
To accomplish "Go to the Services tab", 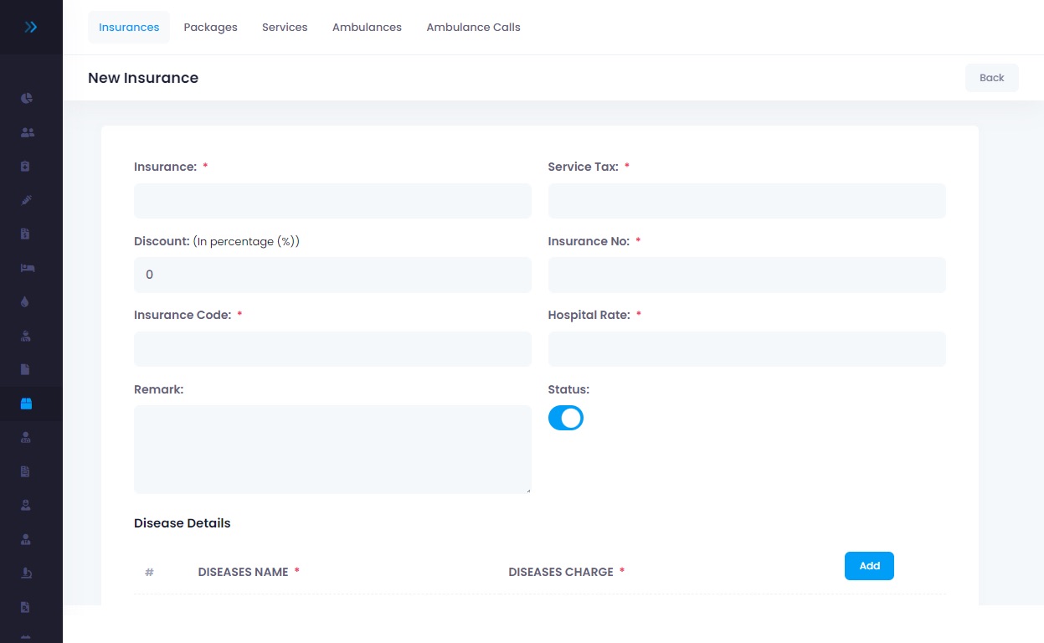I will click(x=285, y=28).
